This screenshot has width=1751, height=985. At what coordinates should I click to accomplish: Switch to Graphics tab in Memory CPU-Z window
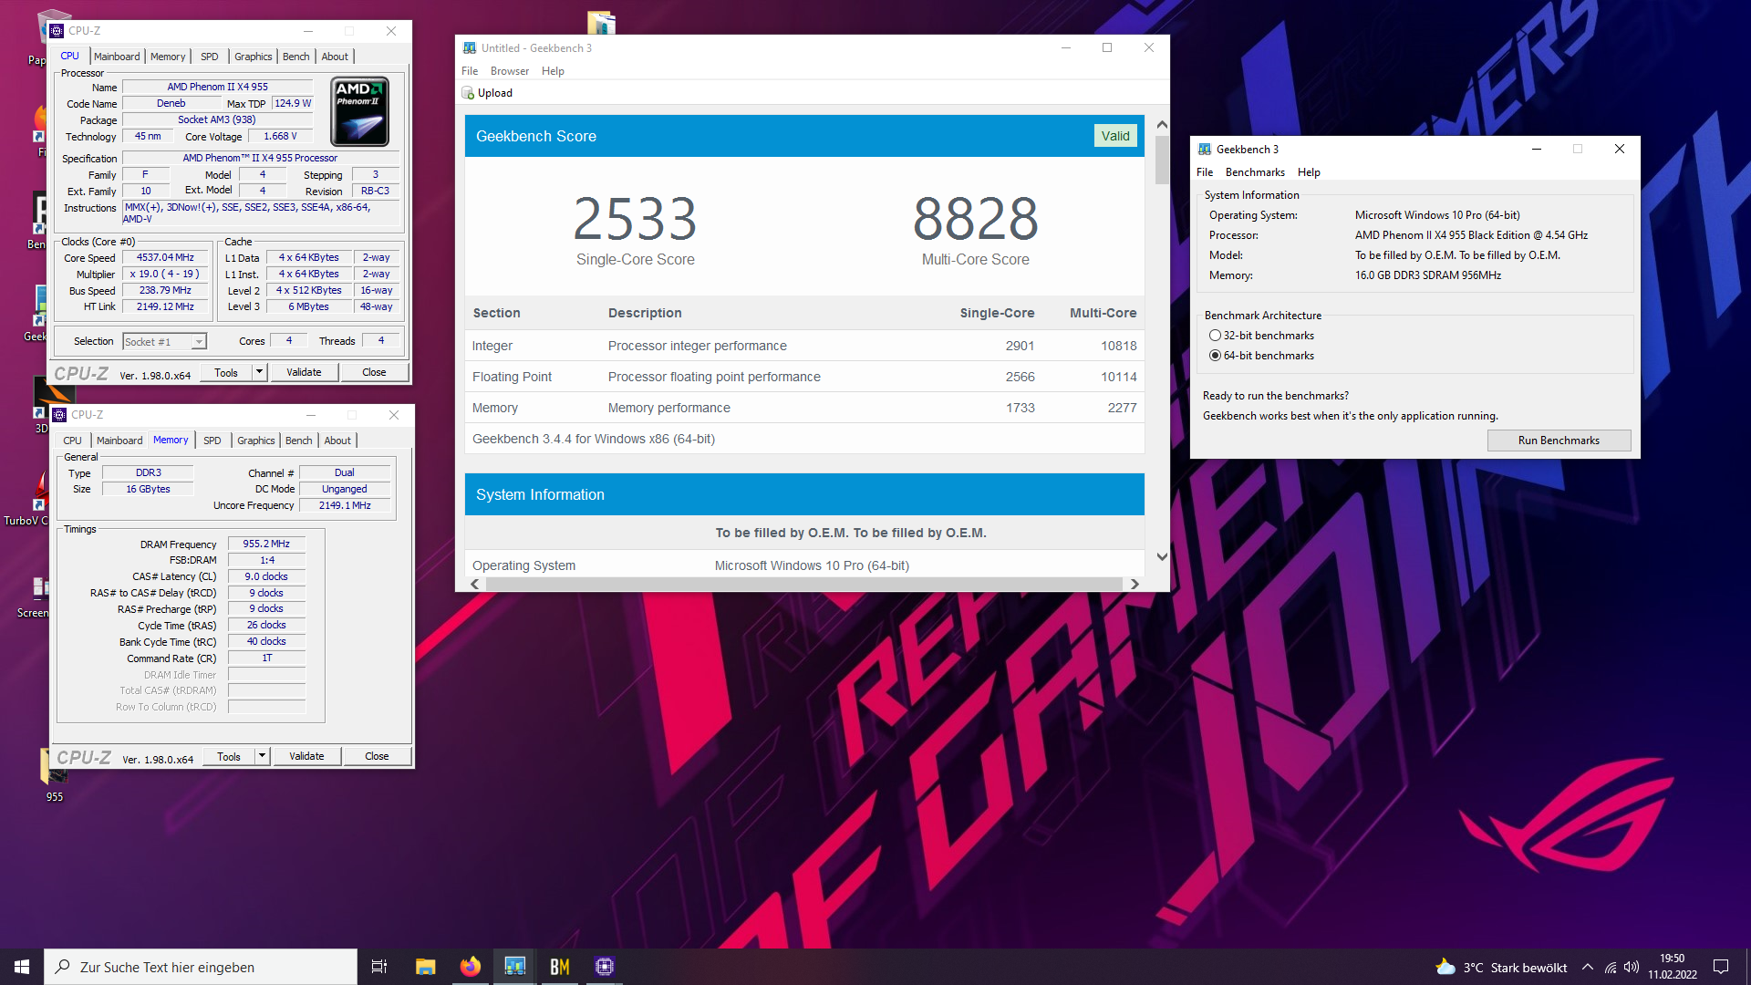255,441
